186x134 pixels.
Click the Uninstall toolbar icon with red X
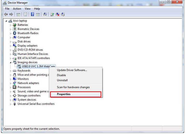(x=58, y=15)
